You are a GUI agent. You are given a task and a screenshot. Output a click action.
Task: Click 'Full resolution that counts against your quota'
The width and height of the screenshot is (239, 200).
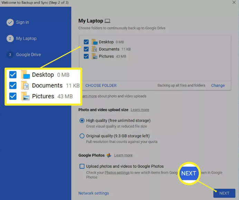pos(122,142)
